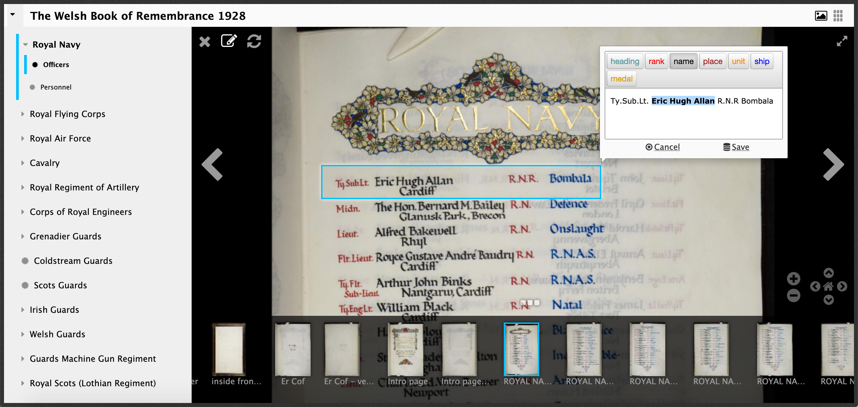Select the Personnel tree item
Viewport: 858px width, 407px height.
tap(56, 87)
